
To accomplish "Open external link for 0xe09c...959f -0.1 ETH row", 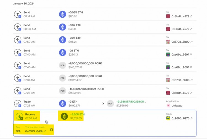I will point(191,54).
